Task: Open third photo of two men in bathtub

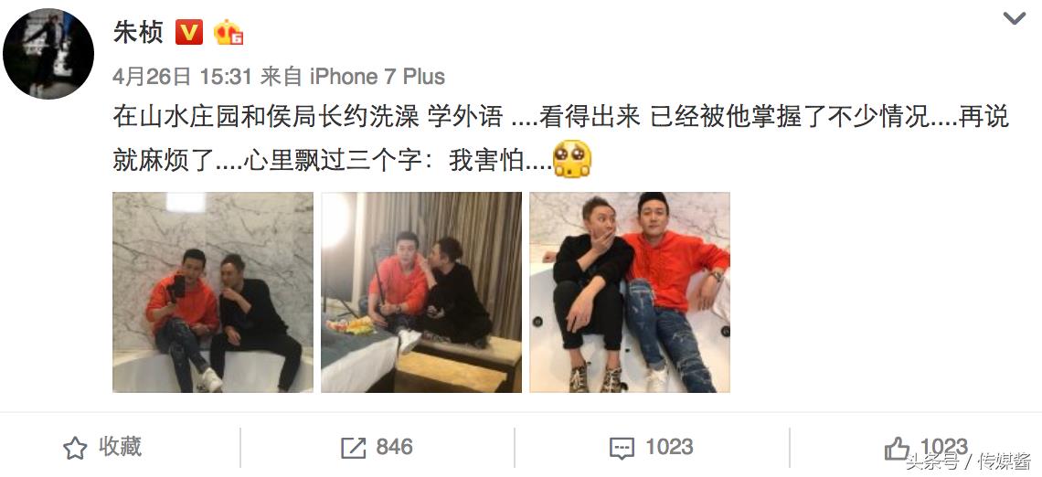Action: tap(630, 292)
